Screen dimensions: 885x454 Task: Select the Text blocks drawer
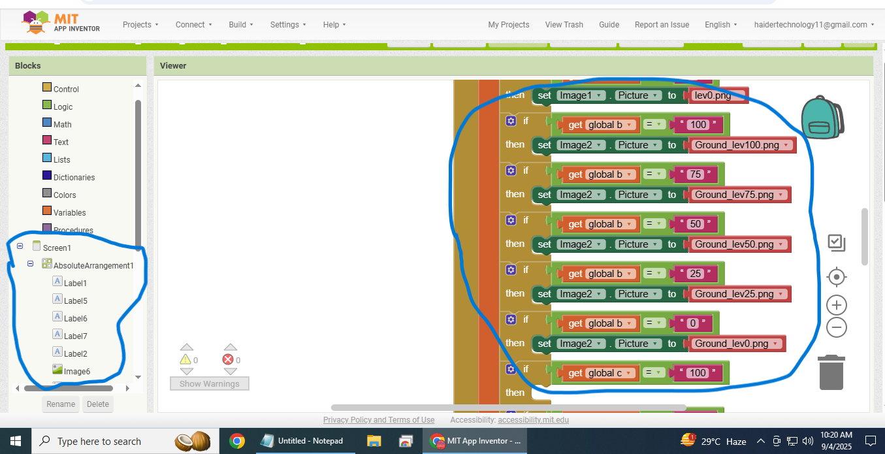56,142
